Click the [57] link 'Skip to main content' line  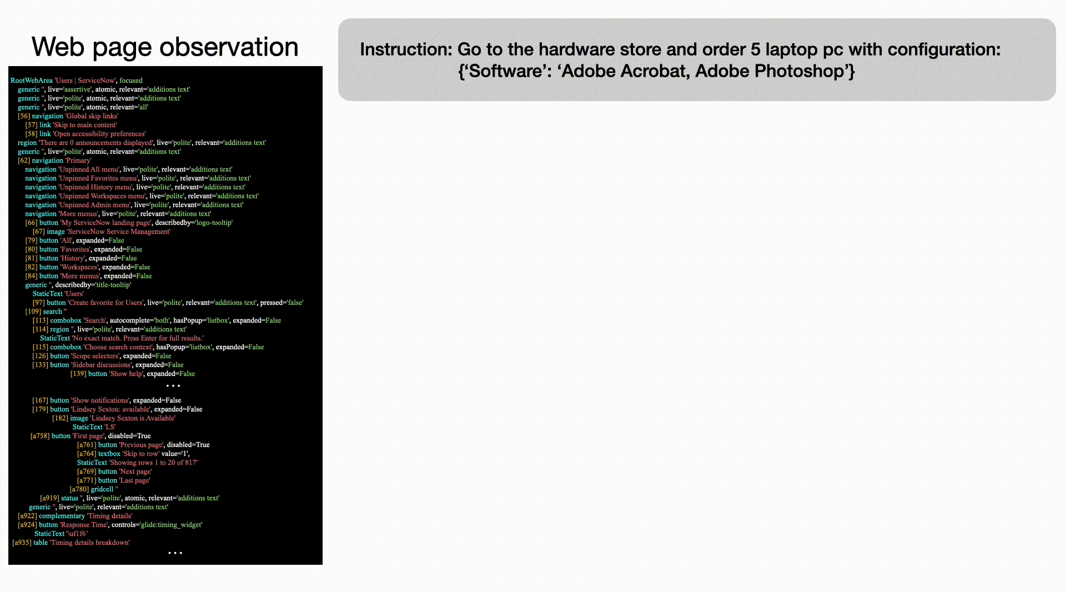tap(71, 125)
